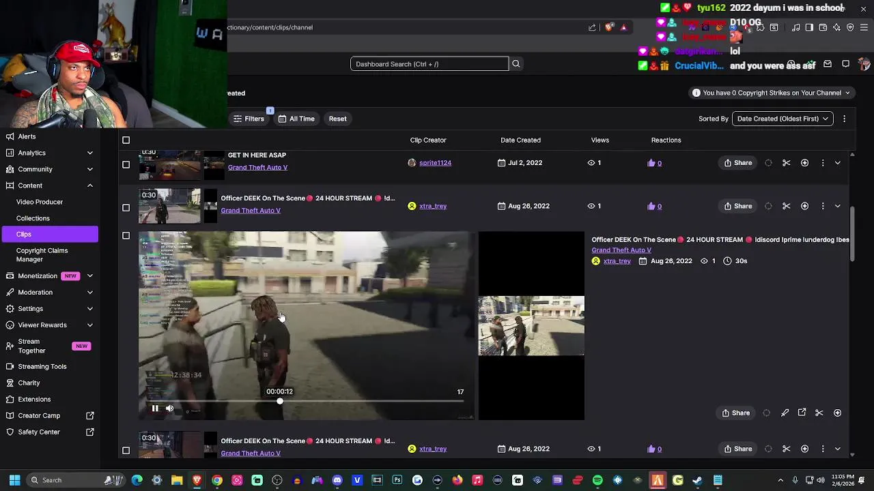The height and width of the screenshot is (491, 874).
Task: Open Discord from the taskbar
Action: click(337, 480)
